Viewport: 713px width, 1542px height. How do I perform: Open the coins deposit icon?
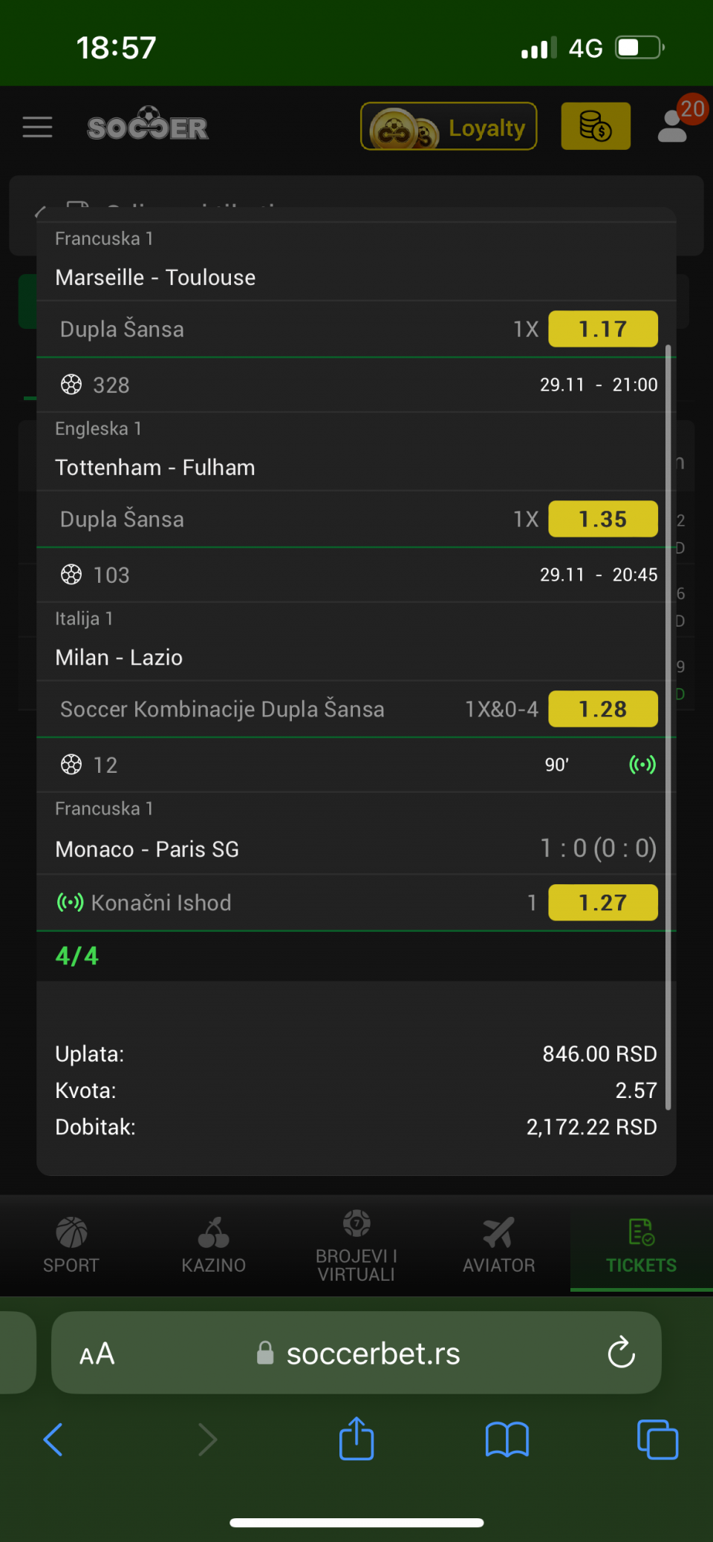595,126
